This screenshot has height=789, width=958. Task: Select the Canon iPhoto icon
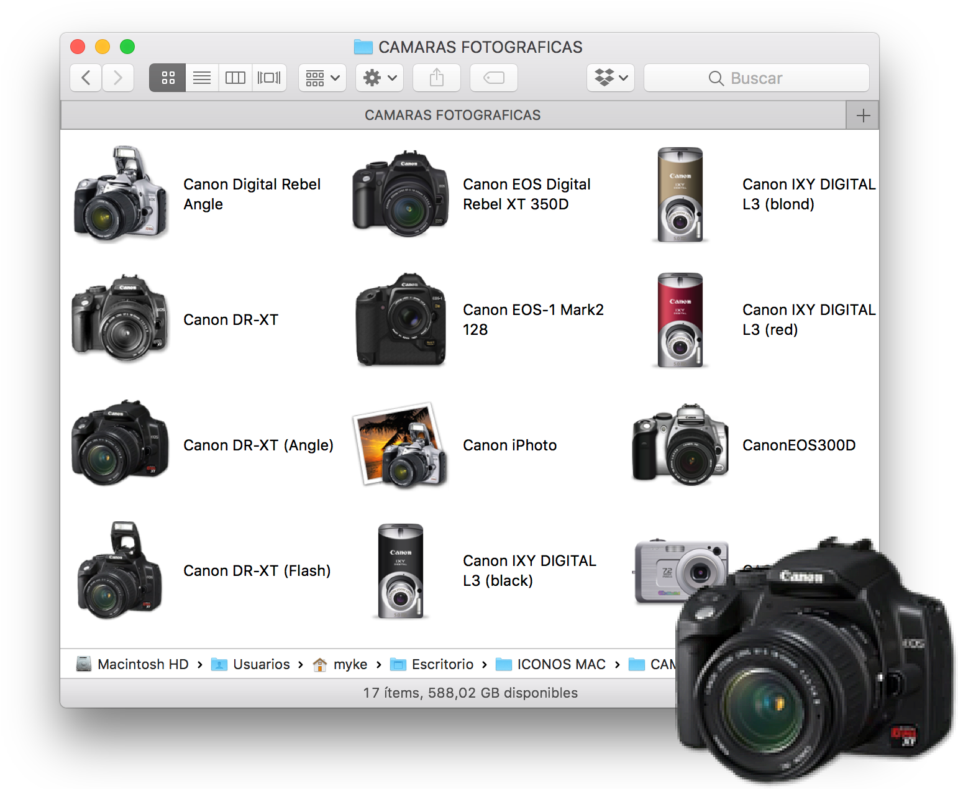click(400, 445)
